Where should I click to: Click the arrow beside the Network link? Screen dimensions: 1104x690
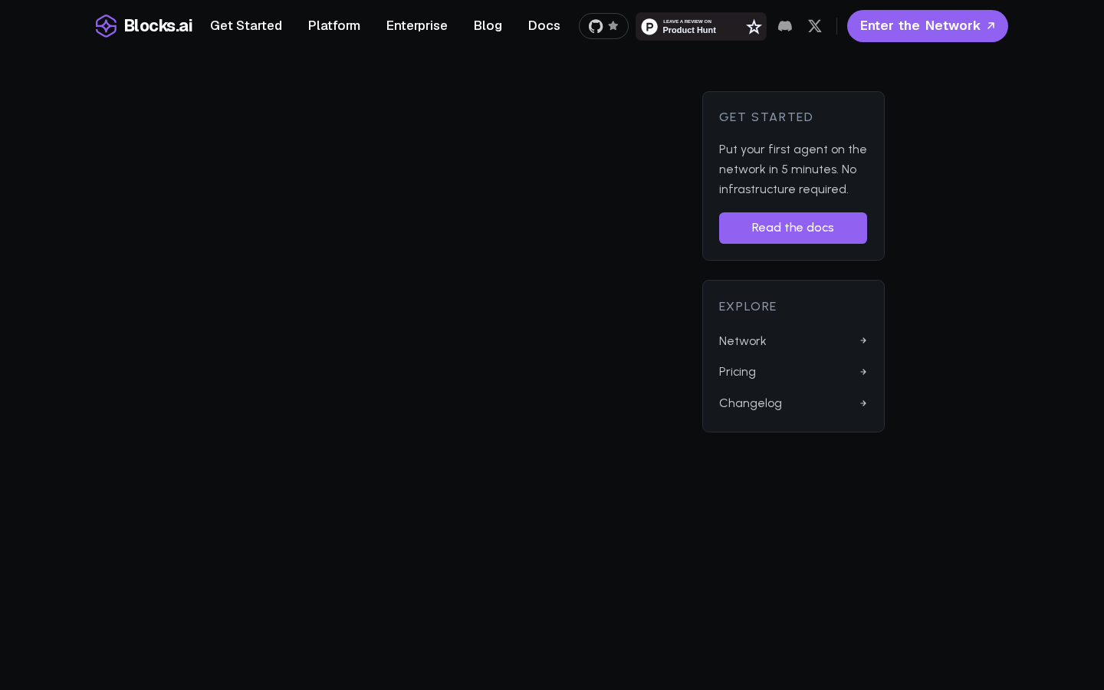(x=863, y=340)
